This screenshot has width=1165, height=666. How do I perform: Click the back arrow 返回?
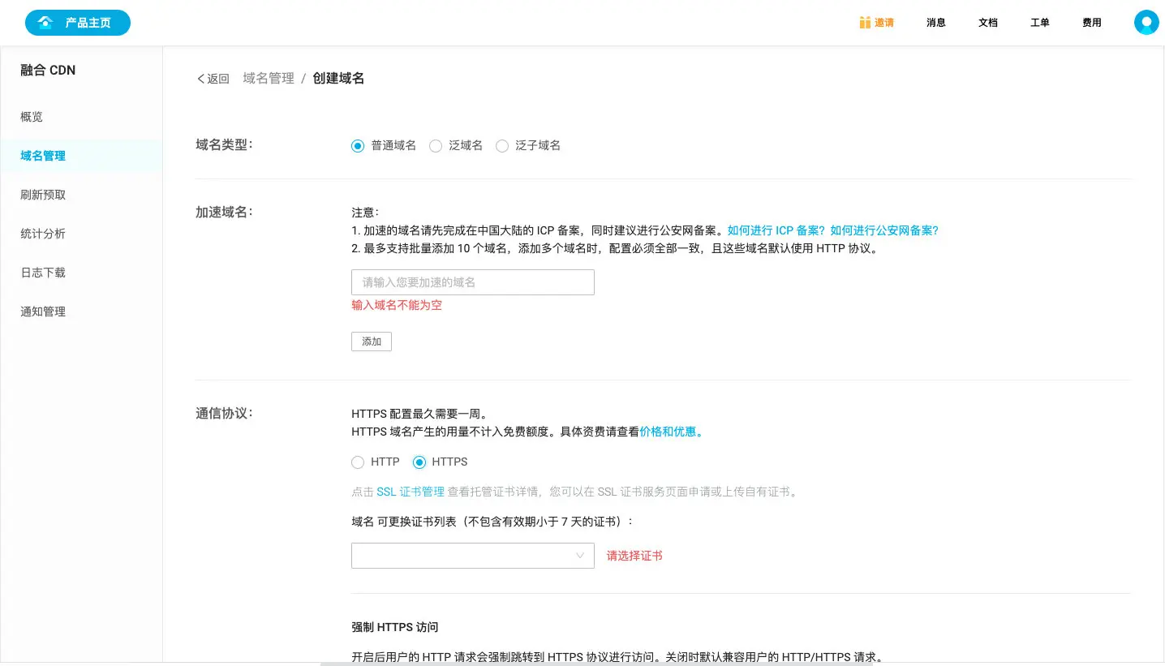point(213,79)
